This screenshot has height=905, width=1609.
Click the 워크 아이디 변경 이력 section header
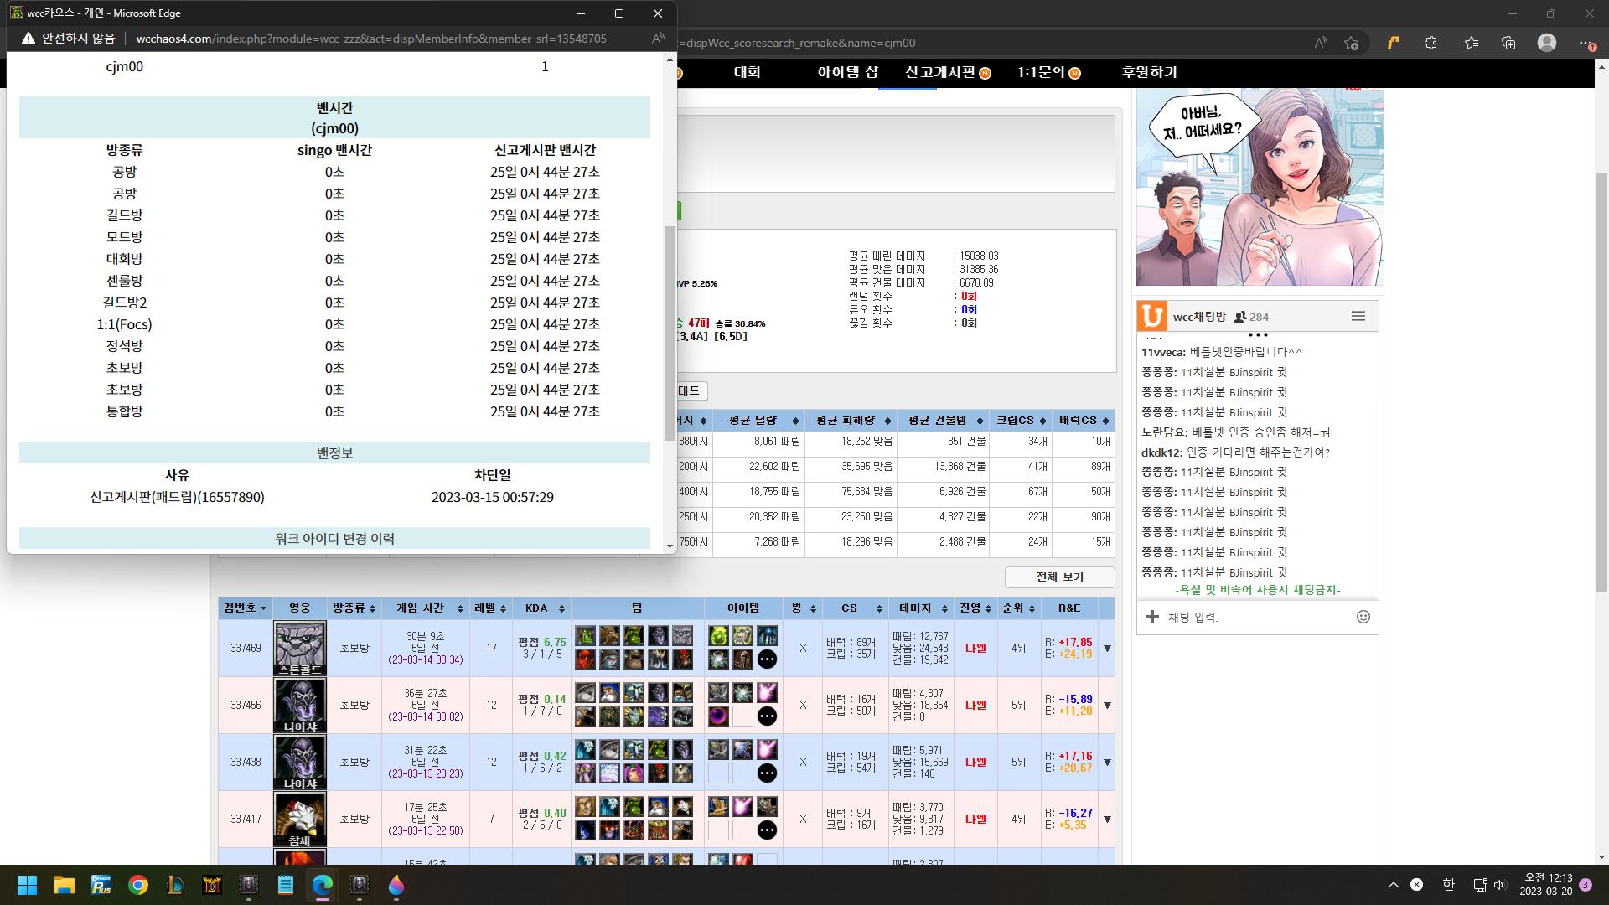coord(334,538)
